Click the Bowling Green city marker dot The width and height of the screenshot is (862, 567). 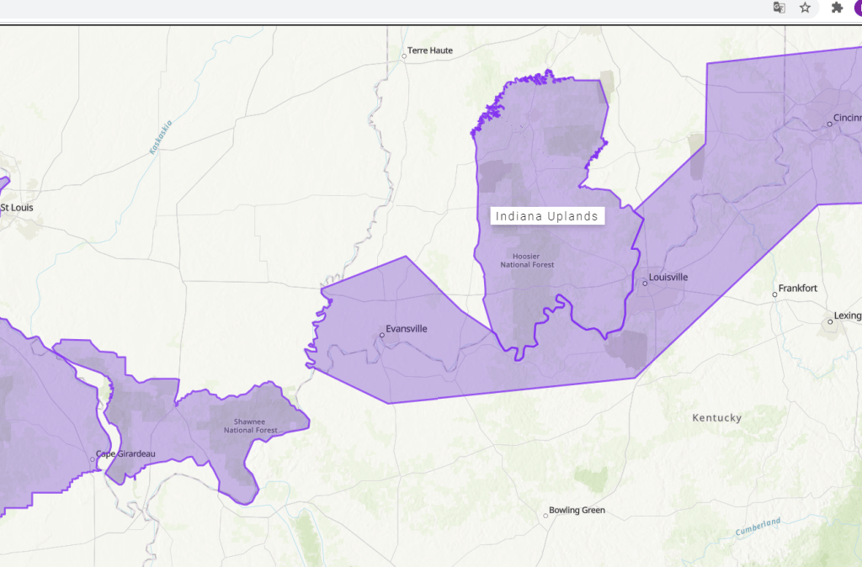coord(545,516)
